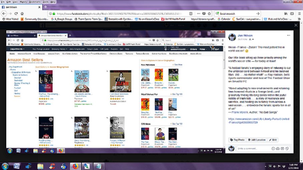This screenshot has height=170, width=303.
Task: Change post audience dropdown next to Just now
Action: [251, 39]
